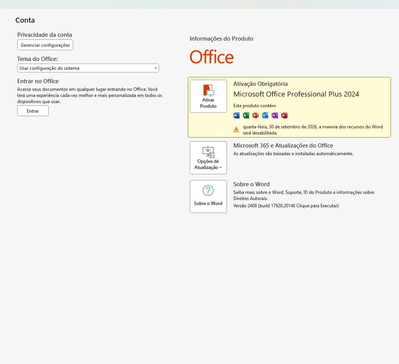This screenshot has width=399, height=364.
Task: Click the Privacidade da conta heading
Action: click(44, 34)
